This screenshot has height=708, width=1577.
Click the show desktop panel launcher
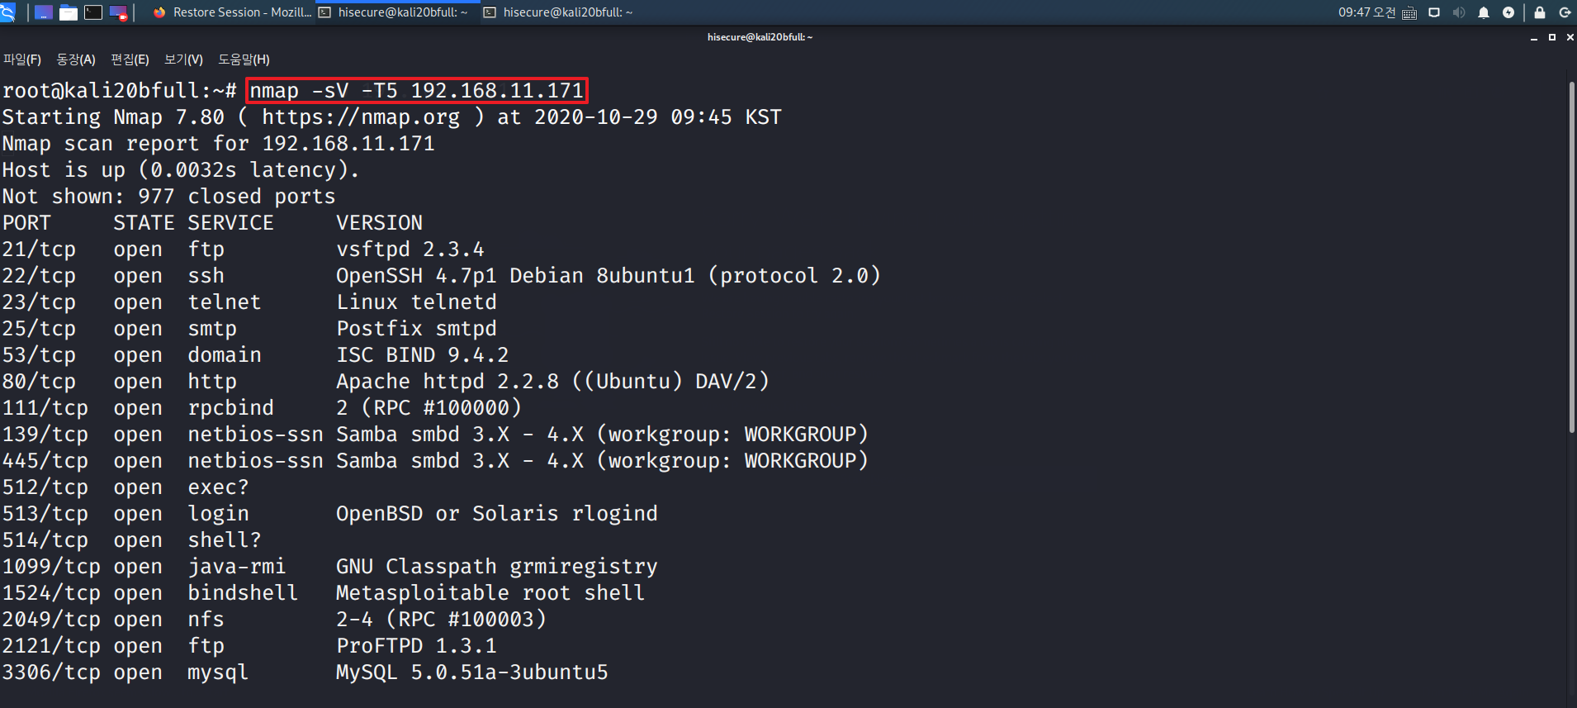(x=44, y=12)
